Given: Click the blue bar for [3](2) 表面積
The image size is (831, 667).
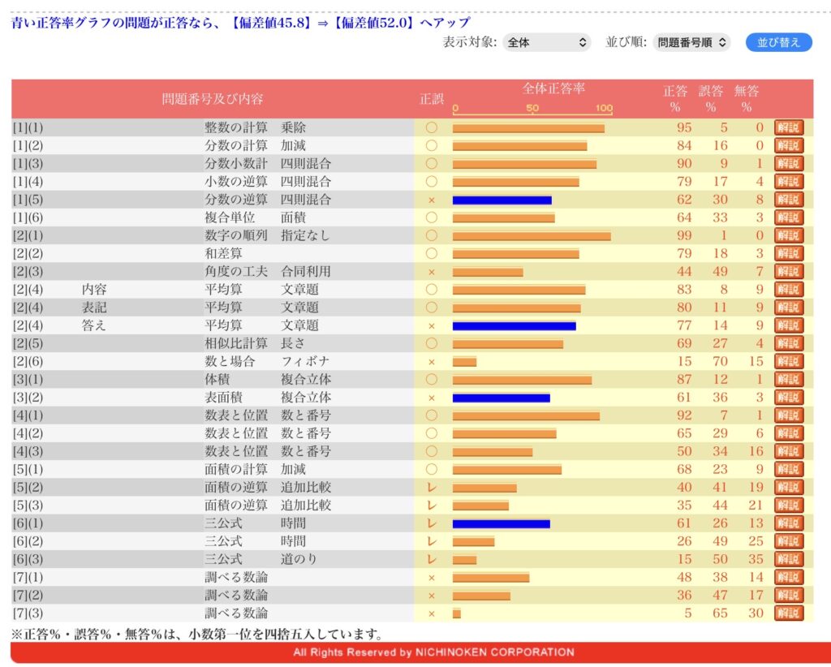Looking at the screenshot, I should point(501,398).
